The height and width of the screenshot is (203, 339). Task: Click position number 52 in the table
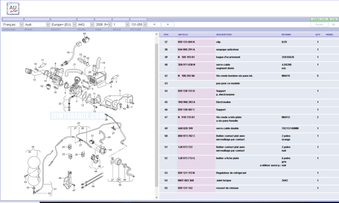[x=166, y=158]
